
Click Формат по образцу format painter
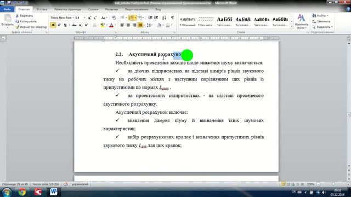coord(31,27)
